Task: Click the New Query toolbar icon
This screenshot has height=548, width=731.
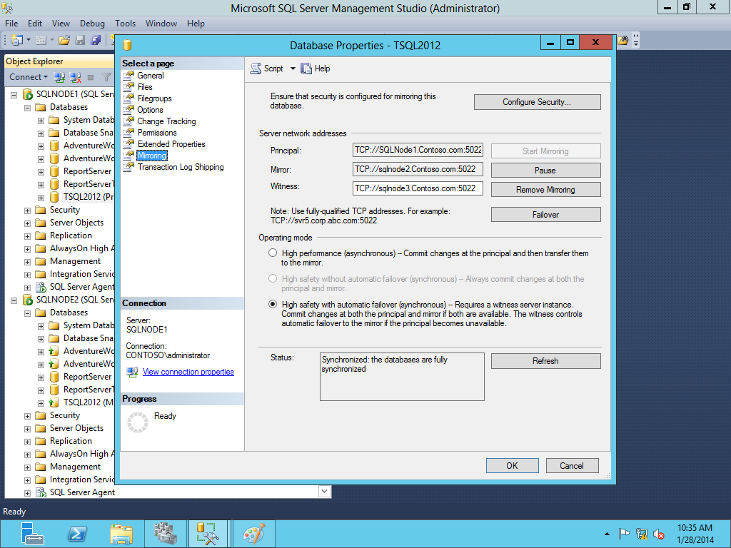Action: (x=17, y=41)
